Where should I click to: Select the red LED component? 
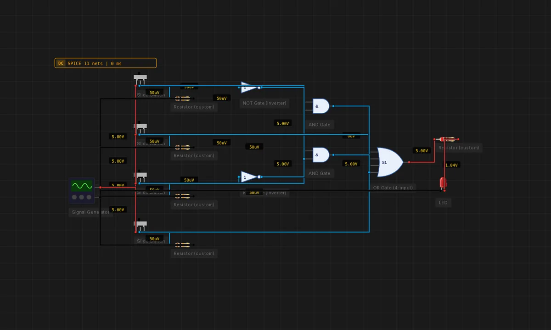(443, 184)
